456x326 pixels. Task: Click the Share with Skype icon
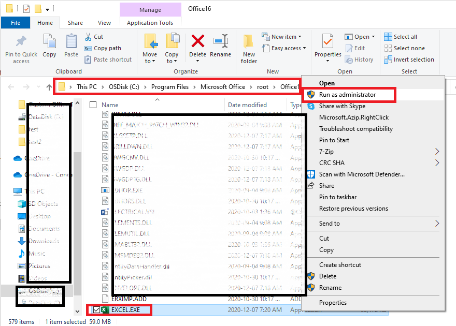(311, 106)
